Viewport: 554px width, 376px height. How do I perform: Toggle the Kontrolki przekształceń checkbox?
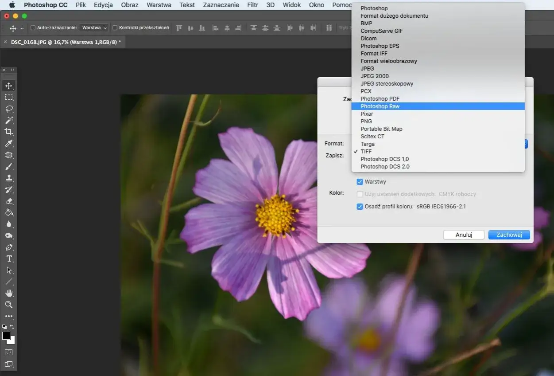tap(115, 28)
